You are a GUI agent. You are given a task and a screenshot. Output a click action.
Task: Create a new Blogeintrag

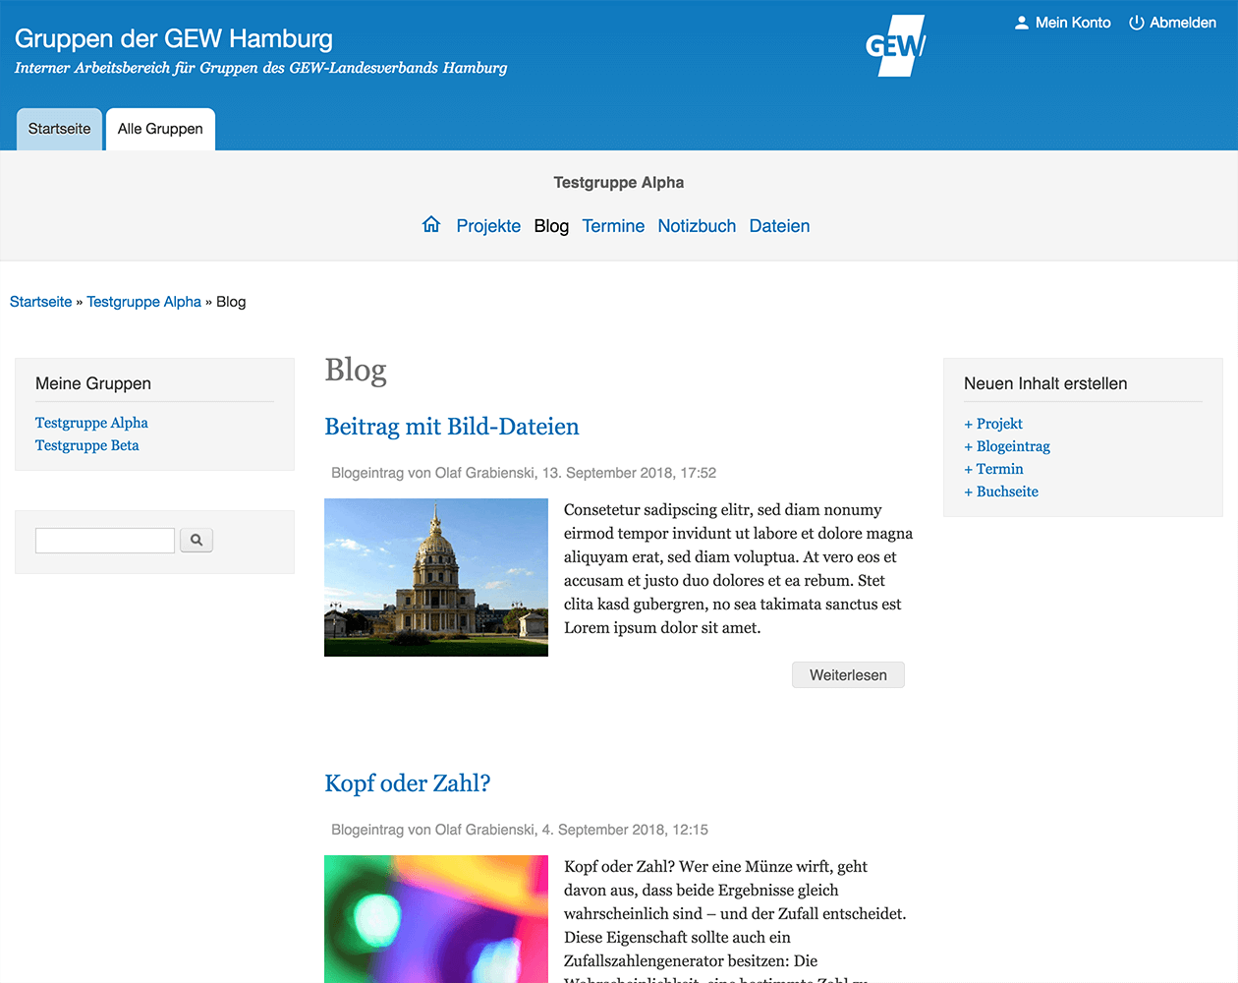pyautogui.click(x=1007, y=446)
